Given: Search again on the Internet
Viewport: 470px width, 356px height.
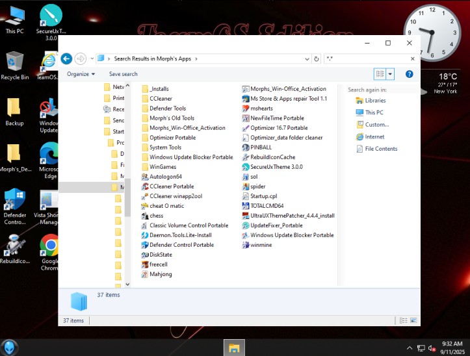Looking at the screenshot, I should coord(370,137).
